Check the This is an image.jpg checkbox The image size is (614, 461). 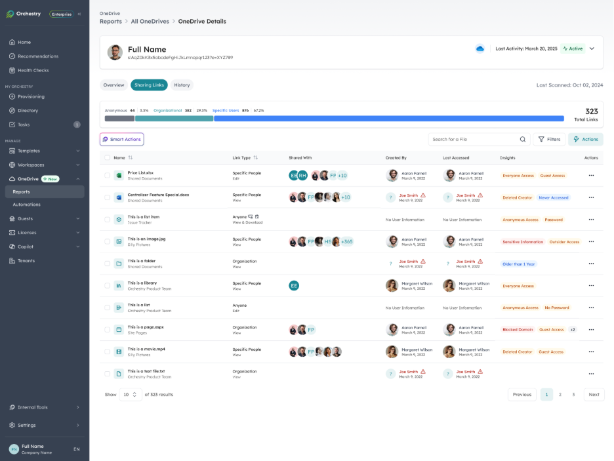(108, 241)
